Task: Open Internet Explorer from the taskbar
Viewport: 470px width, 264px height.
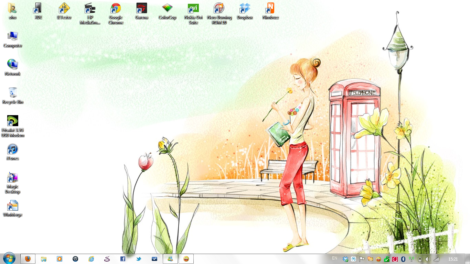Action: pyautogui.click(x=91, y=259)
